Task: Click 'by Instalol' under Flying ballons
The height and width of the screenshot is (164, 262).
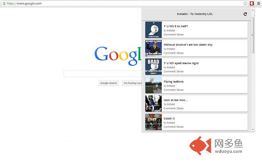Action: pyautogui.click(x=169, y=86)
